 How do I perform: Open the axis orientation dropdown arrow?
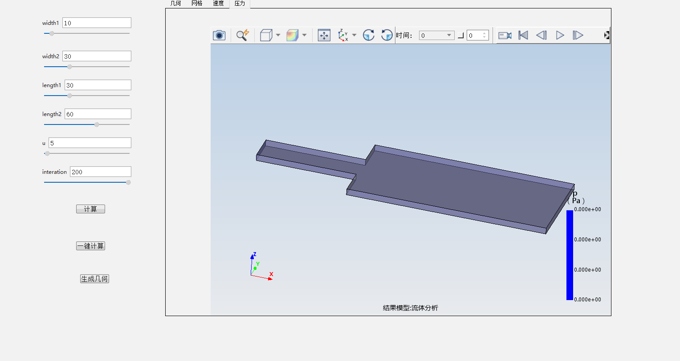click(x=354, y=35)
